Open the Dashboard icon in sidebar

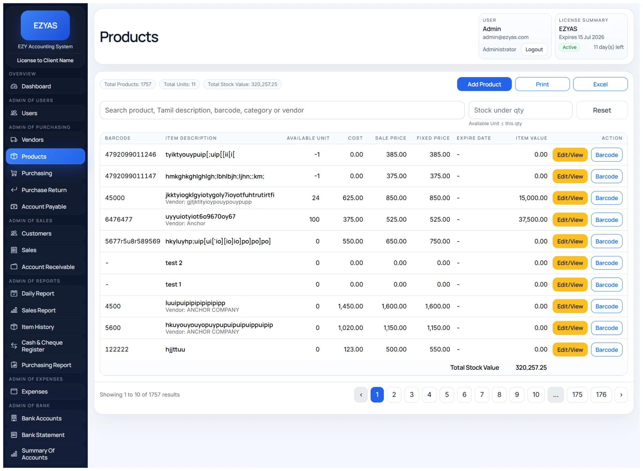(14, 86)
